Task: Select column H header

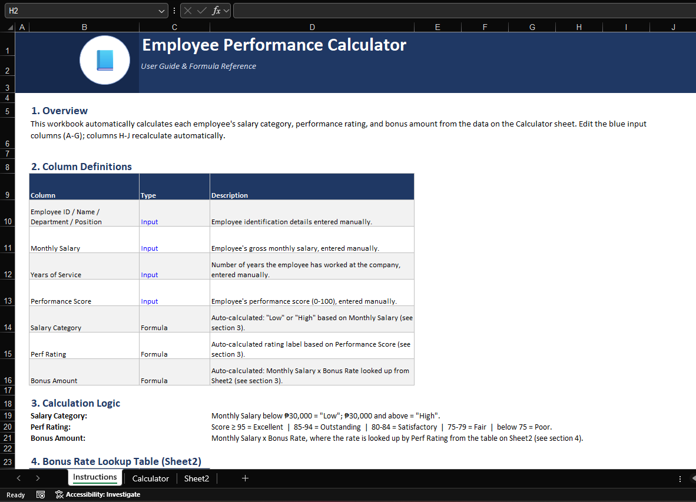Action: click(x=579, y=28)
